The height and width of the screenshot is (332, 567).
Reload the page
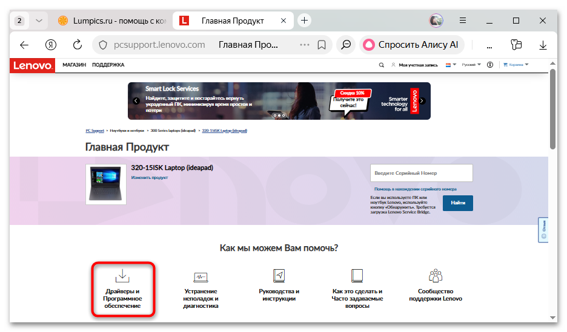coord(78,45)
